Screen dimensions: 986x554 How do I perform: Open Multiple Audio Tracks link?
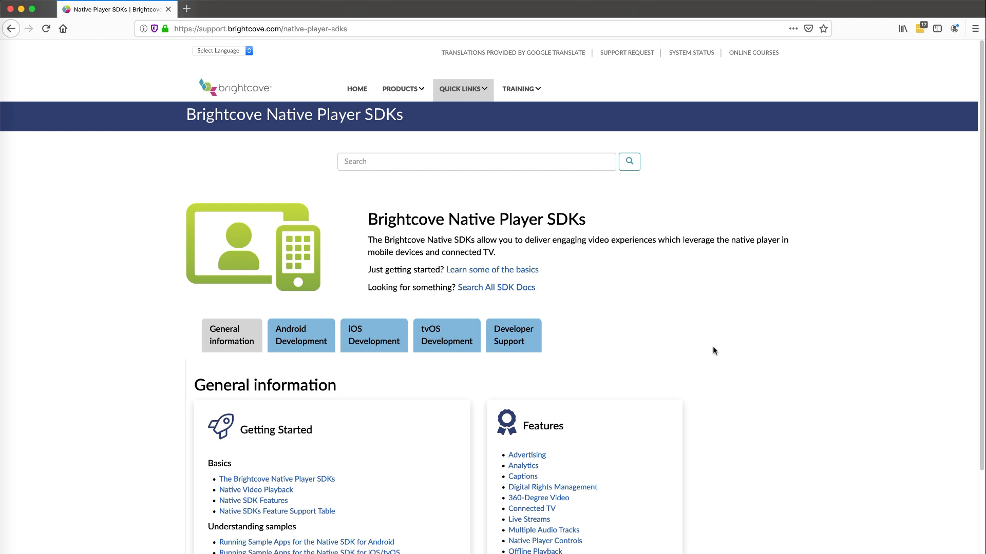[544, 530]
